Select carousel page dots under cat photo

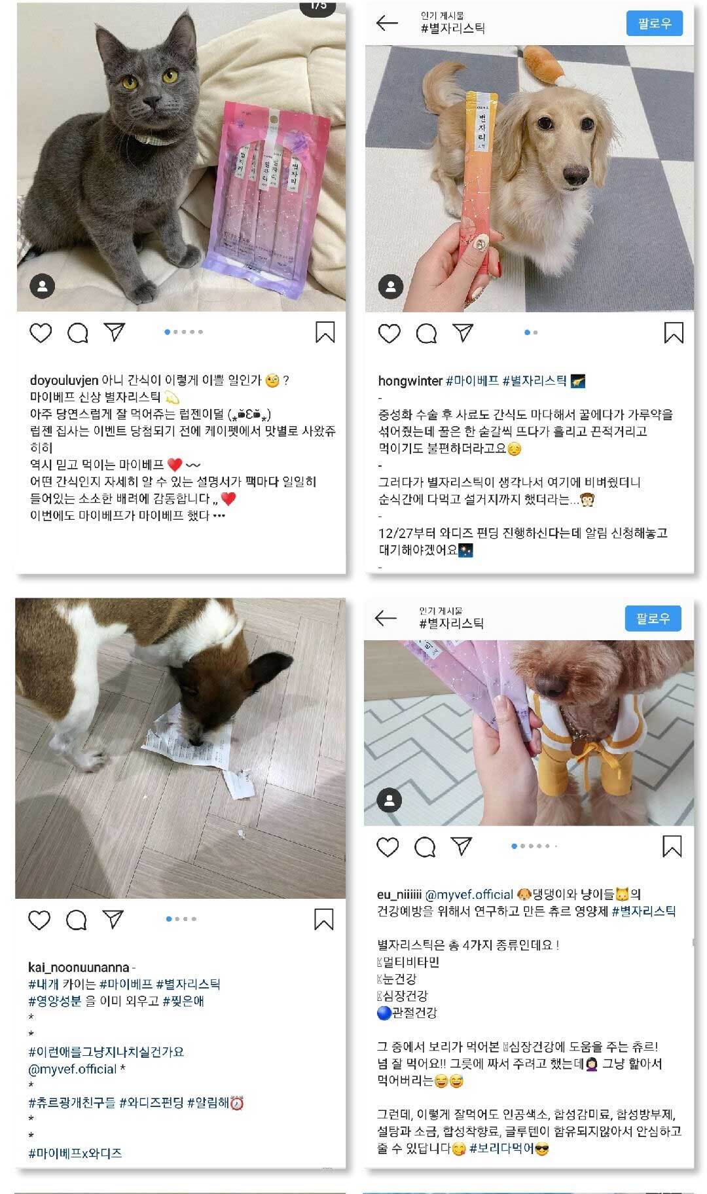click(184, 332)
